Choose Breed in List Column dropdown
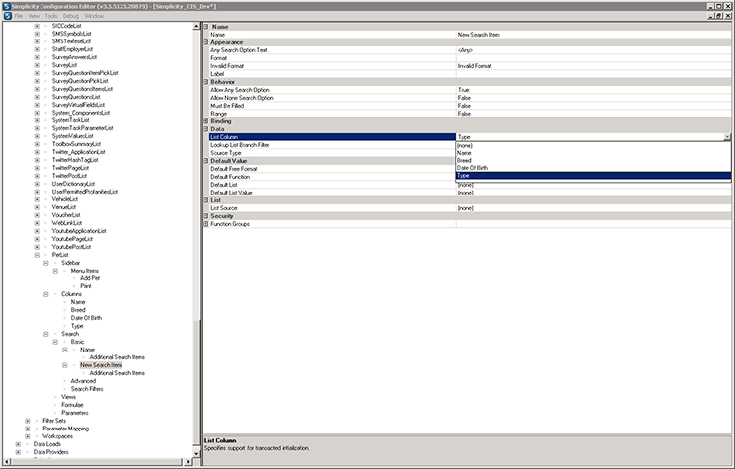 [594, 160]
